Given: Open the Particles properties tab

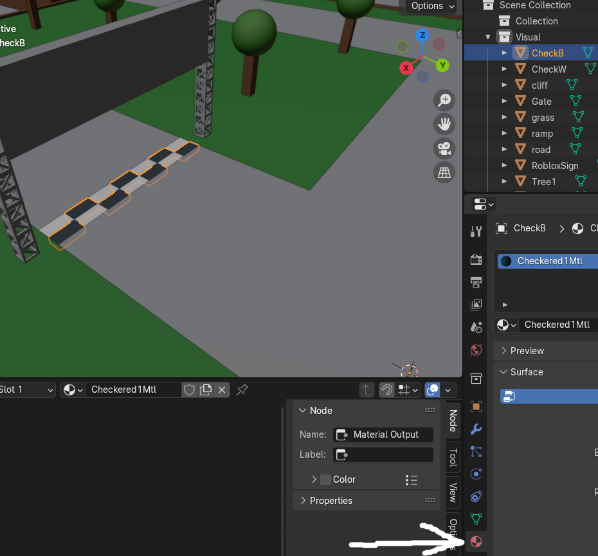Looking at the screenshot, I should [x=476, y=451].
